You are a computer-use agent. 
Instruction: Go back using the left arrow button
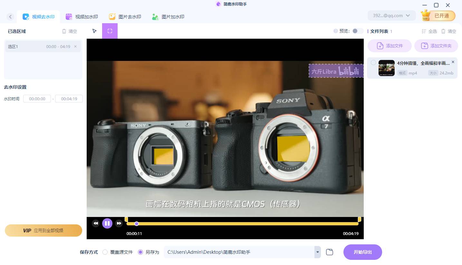[10, 17]
